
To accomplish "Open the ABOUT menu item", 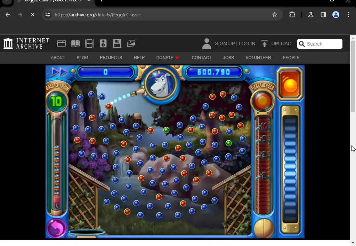I will click(58, 58).
